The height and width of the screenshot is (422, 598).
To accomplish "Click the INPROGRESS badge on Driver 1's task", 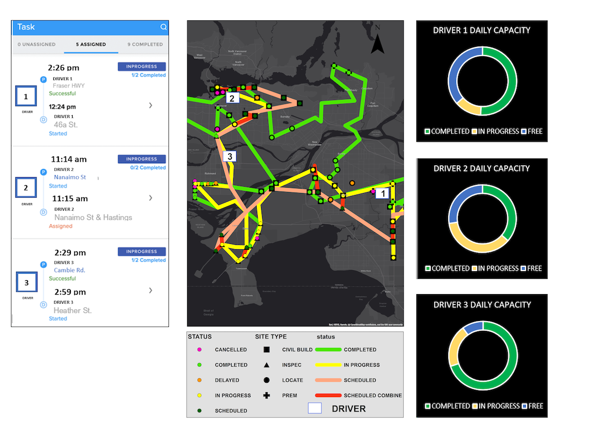I will pos(142,66).
